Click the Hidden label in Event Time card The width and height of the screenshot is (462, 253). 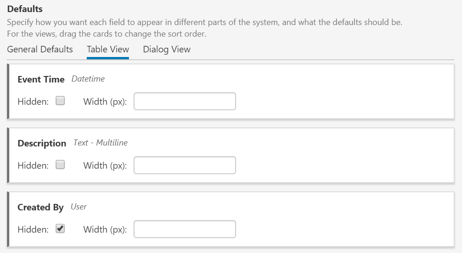(x=33, y=101)
